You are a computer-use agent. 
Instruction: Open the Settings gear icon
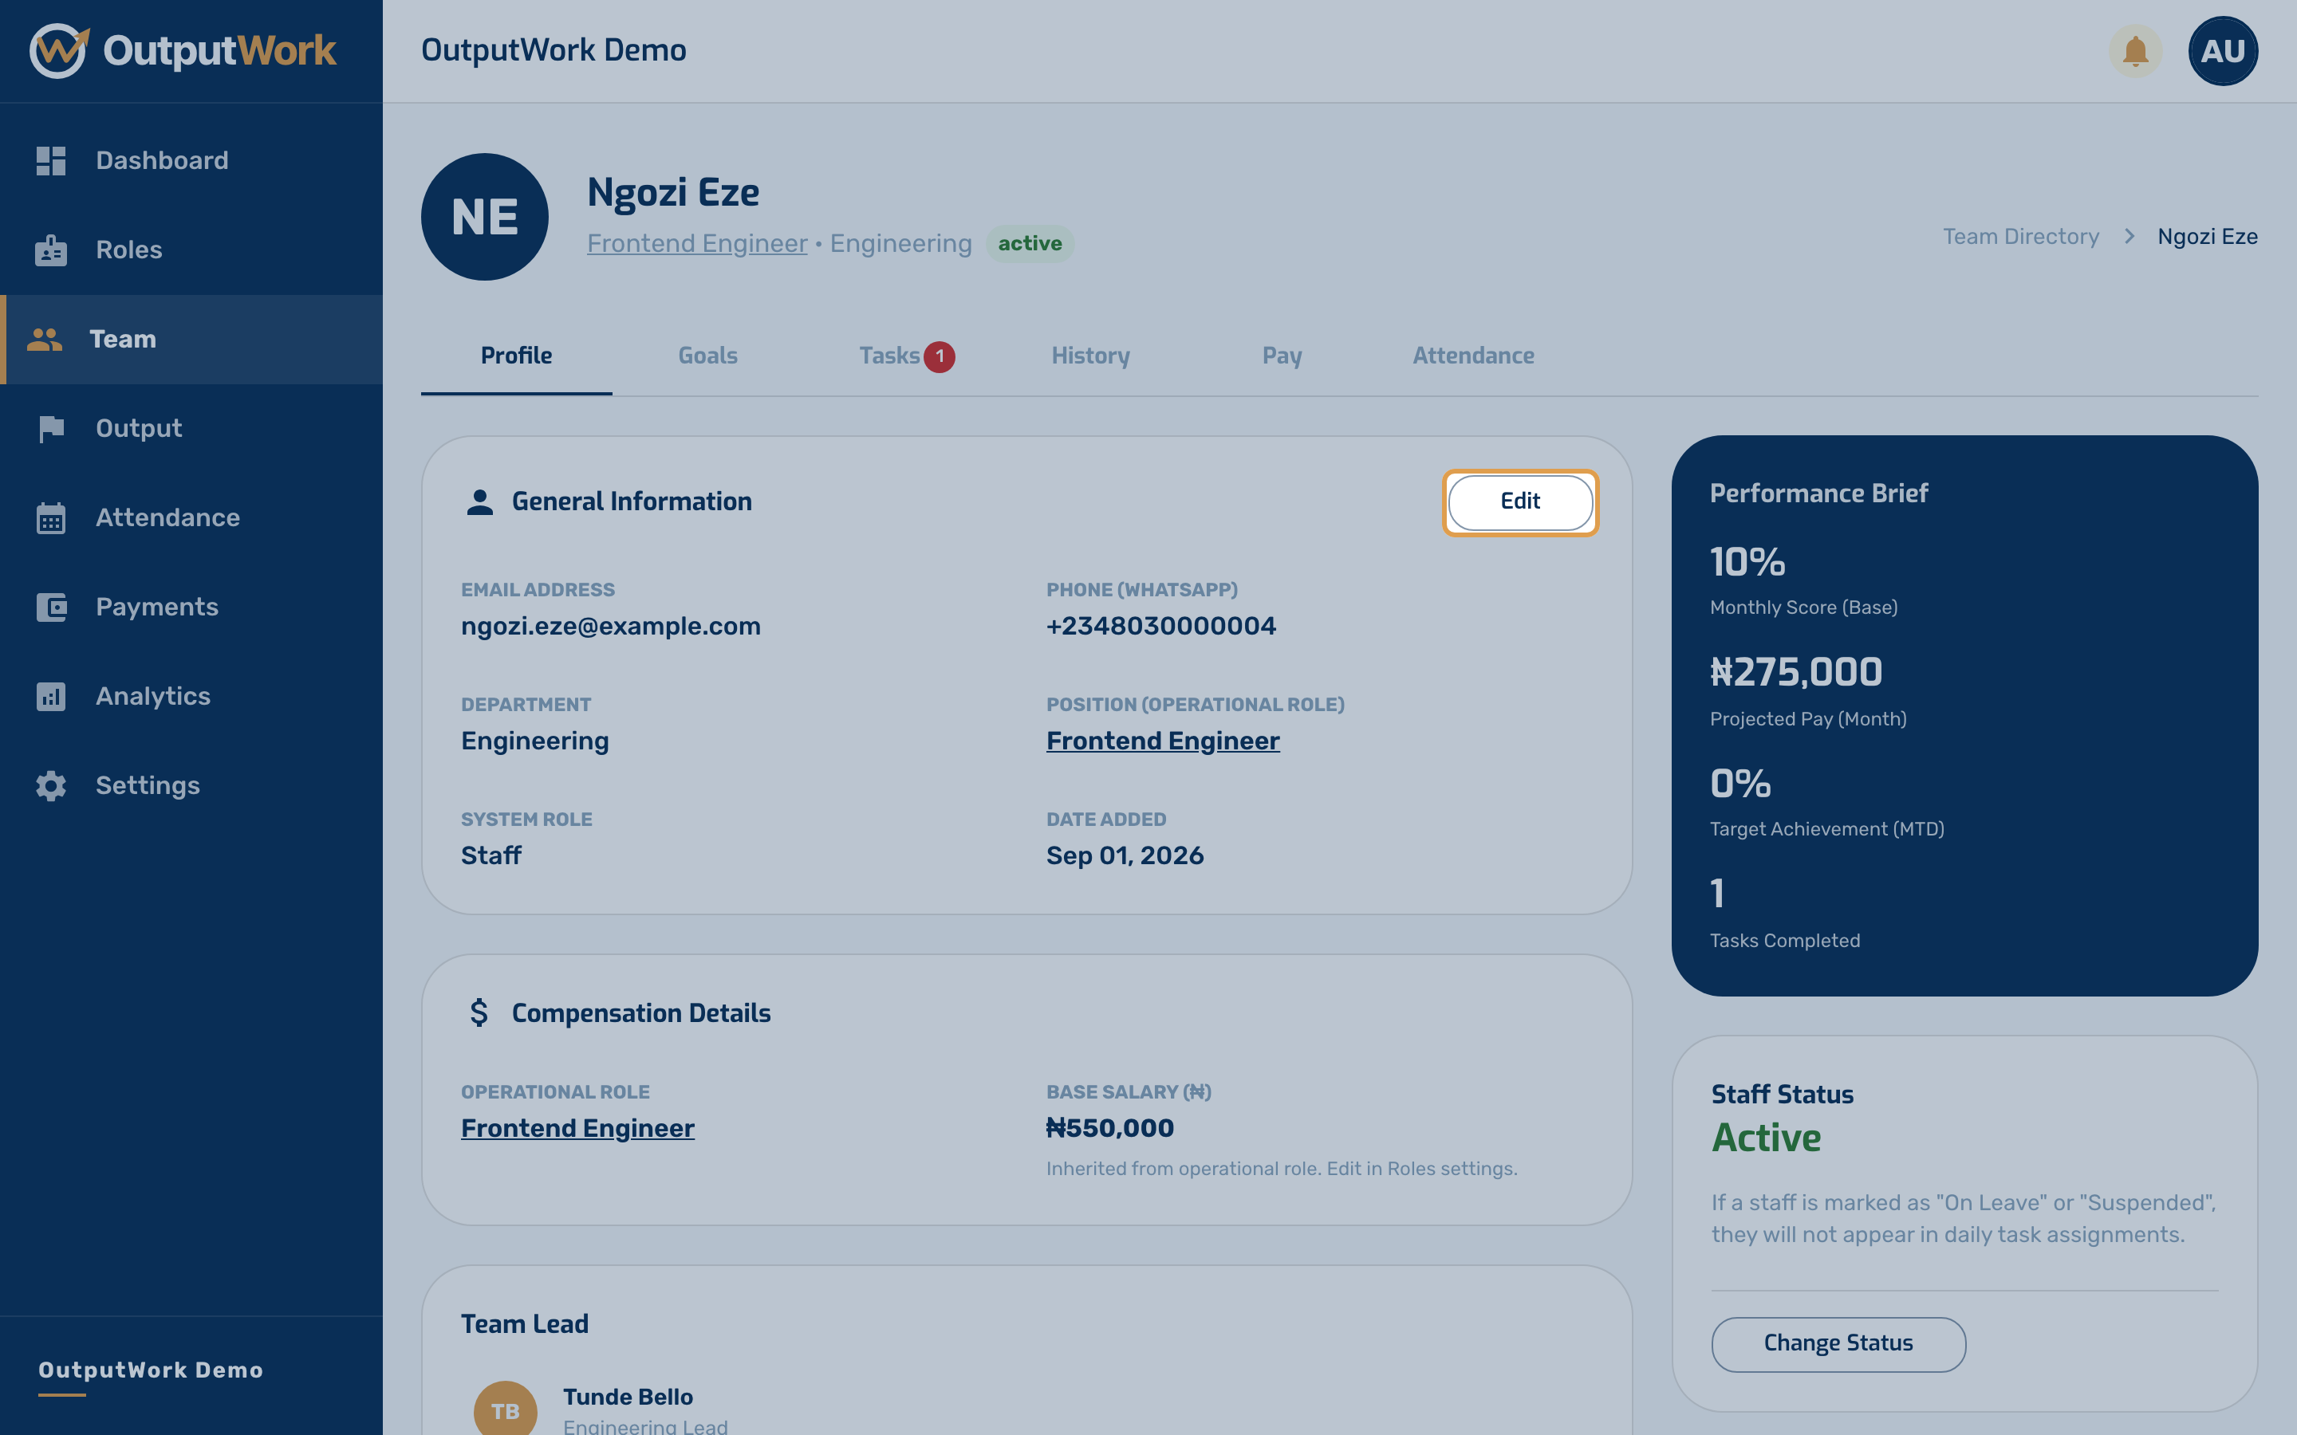51,786
